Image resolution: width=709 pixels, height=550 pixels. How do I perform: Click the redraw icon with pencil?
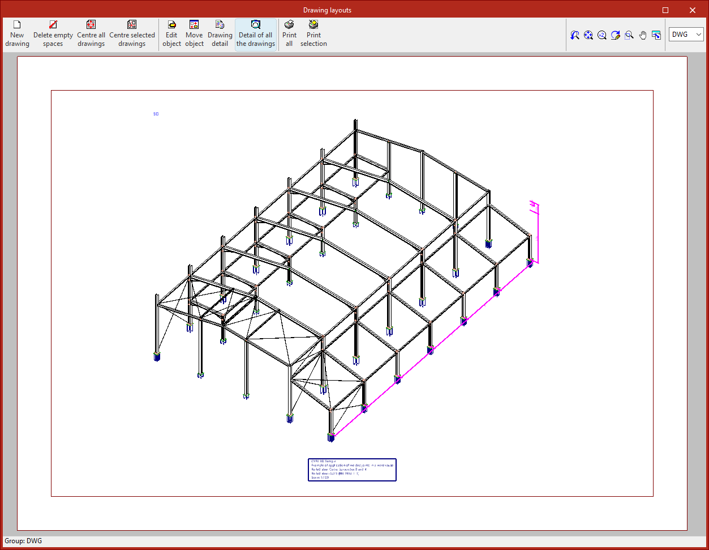click(616, 35)
